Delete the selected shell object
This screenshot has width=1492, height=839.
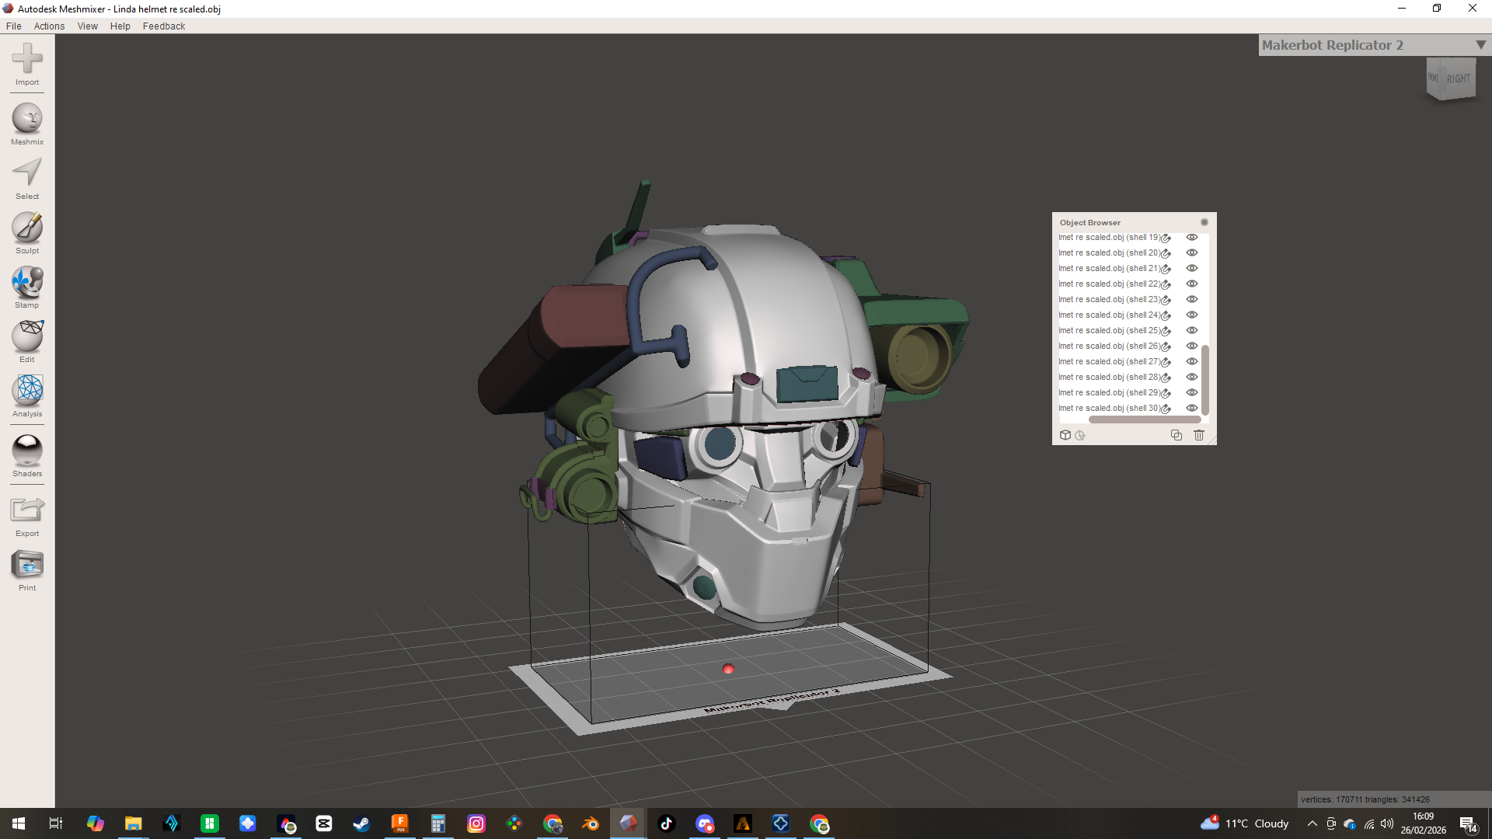pyautogui.click(x=1199, y=435)
